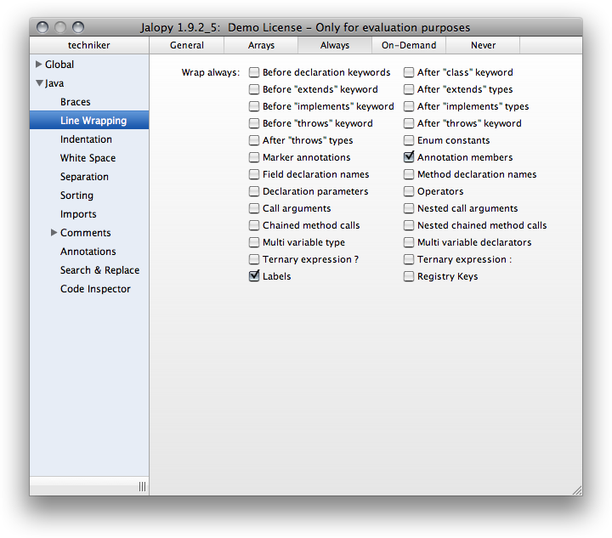The width and height of the screenshot is (612, 538).
Task: Select the Sorting entry
Action: click(x=76, y=195)
